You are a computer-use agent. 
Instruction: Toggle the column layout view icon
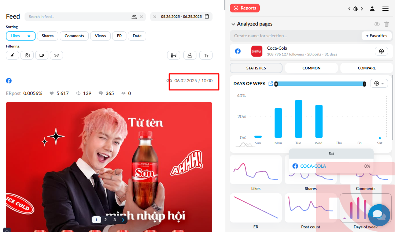click(174, 55)
